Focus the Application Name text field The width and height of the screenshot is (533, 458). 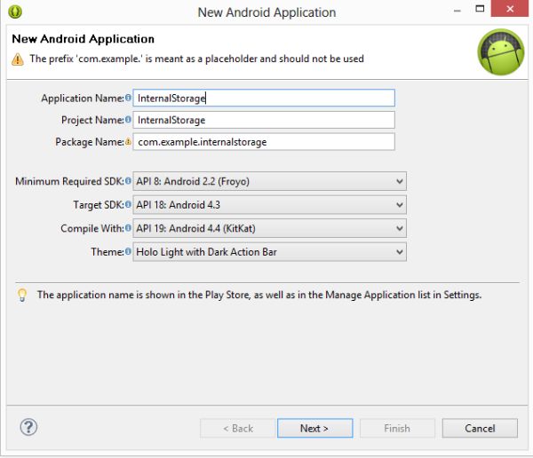(x=264, y=99)
